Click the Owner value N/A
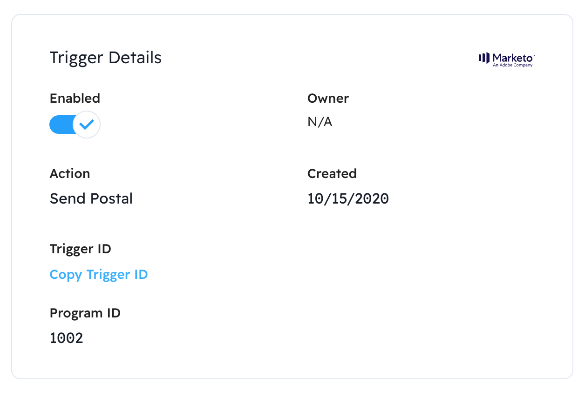Screen dimensions: 585x396 [x=320, y=122]
